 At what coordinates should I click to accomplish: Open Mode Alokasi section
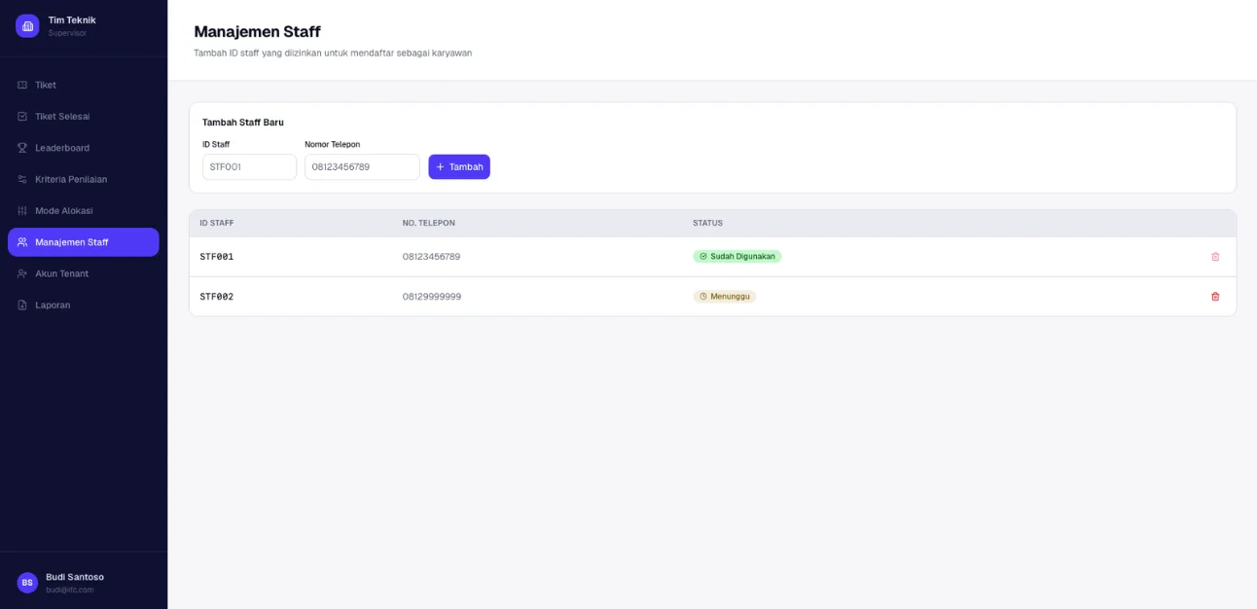click(x=83, y=210)
